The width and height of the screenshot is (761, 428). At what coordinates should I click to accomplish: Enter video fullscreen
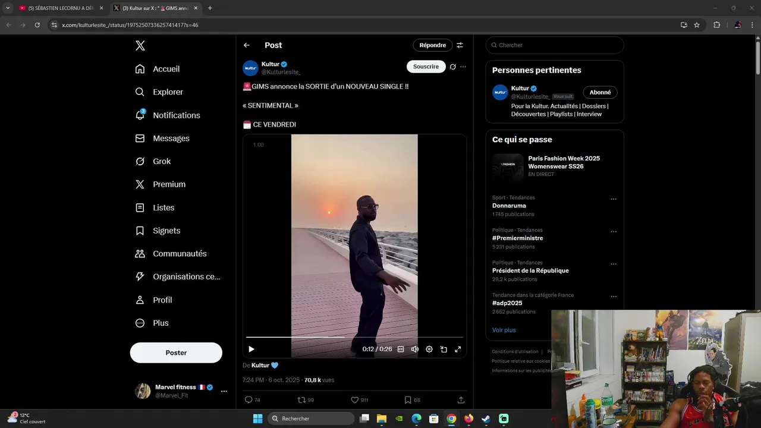pyautogui.click(x=458, y=350)
